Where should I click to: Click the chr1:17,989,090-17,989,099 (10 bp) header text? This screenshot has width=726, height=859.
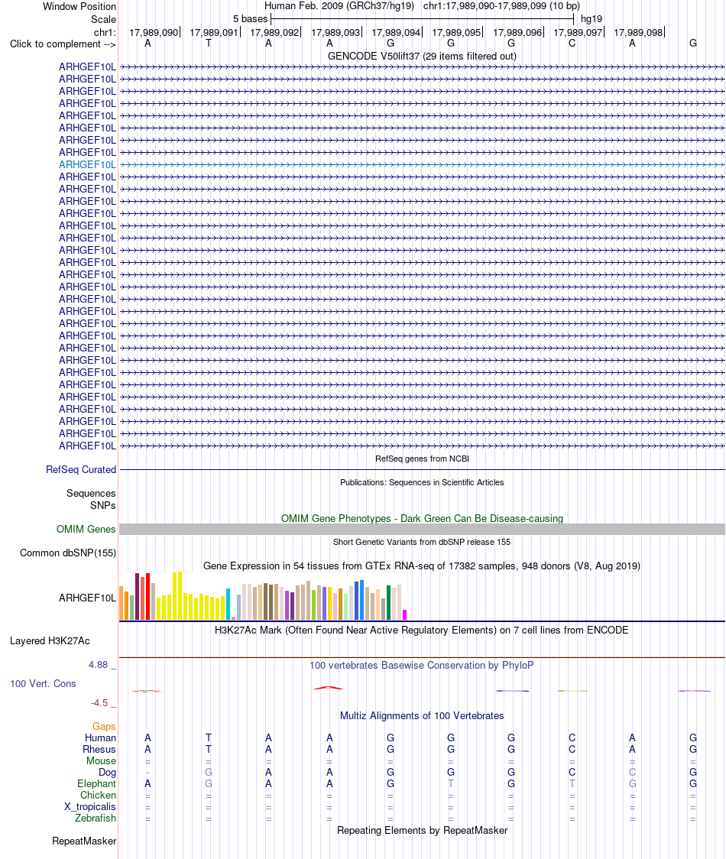point(501,6)
